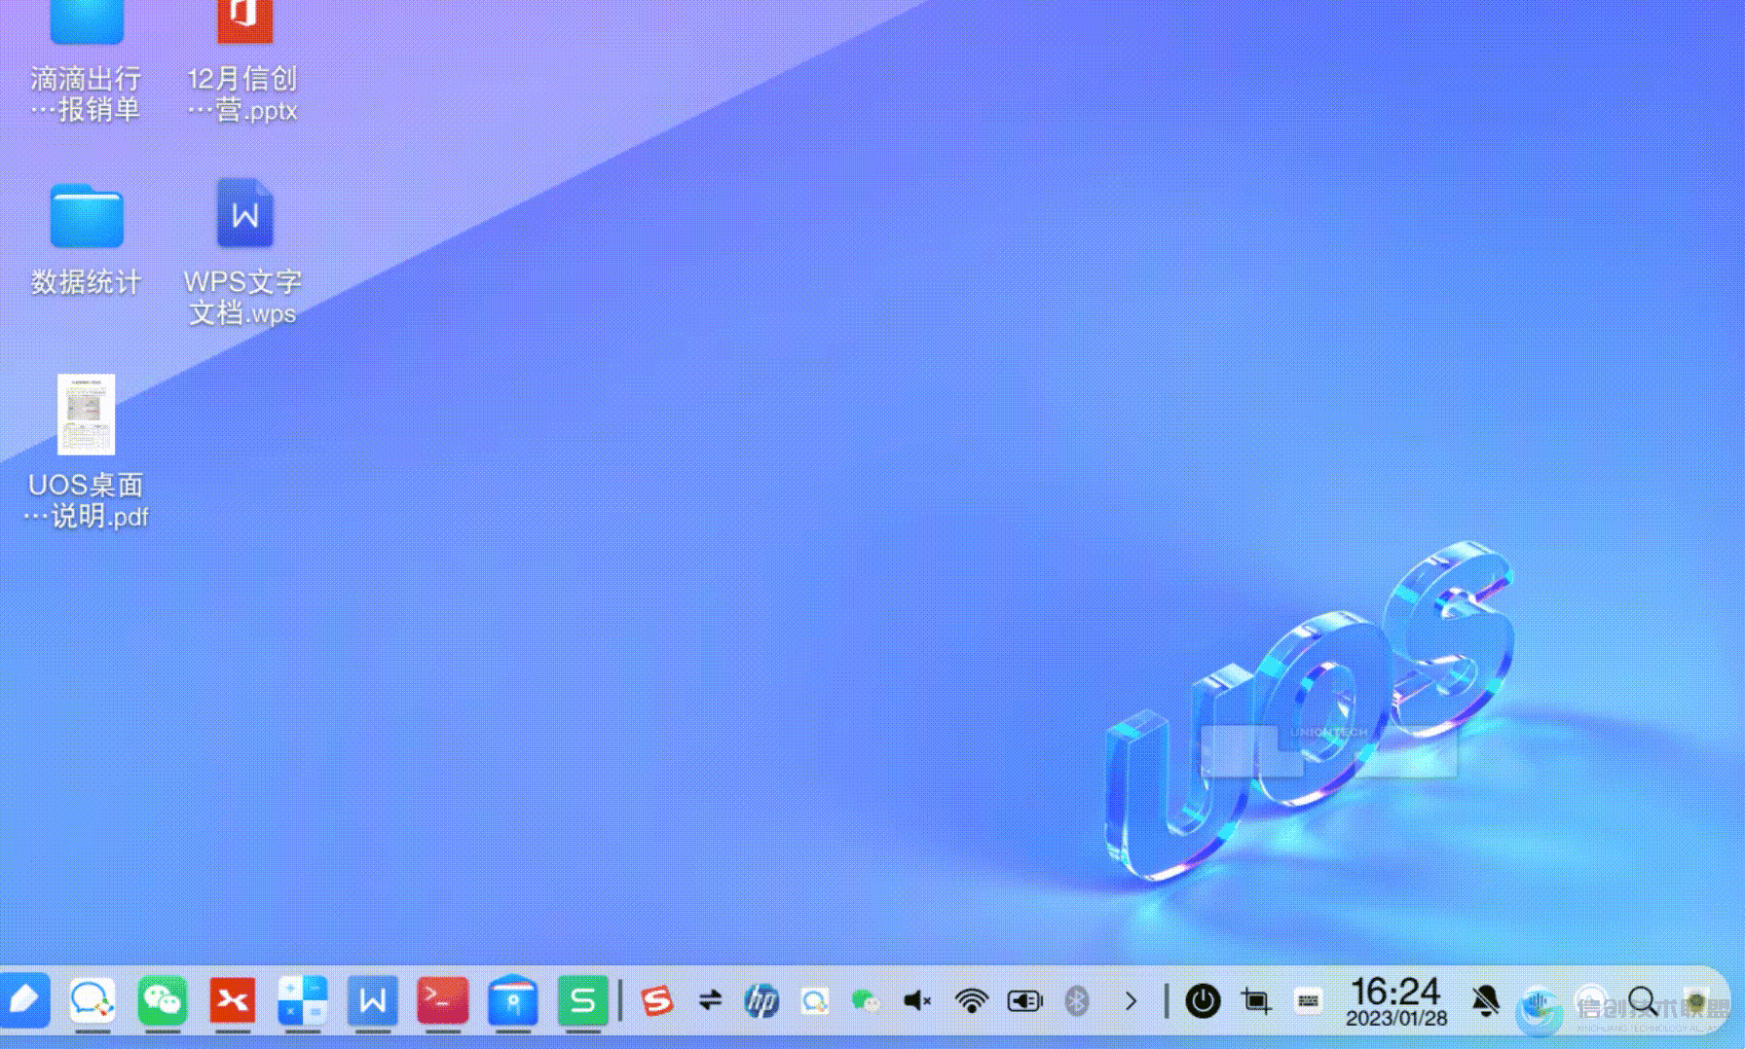Open WeChat from the dock
The height and width of the screenshot is (1049, 1745).
pyautogui.click(x=163, y=1000)
